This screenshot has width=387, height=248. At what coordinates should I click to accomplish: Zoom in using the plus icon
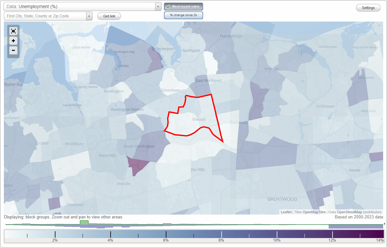[13, 41]
